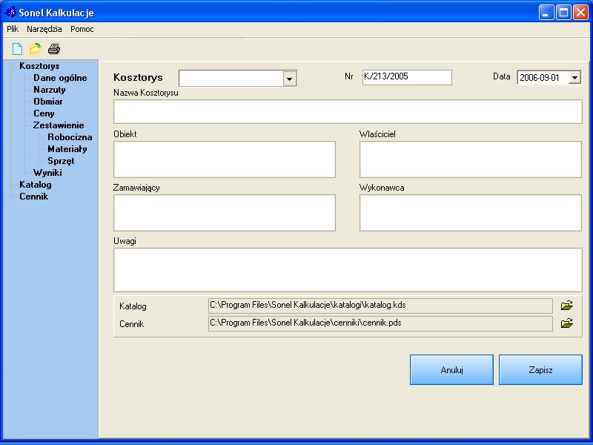
Task: Click the Sonel Kalkulacje title bar icon
Action: point(10,12)
